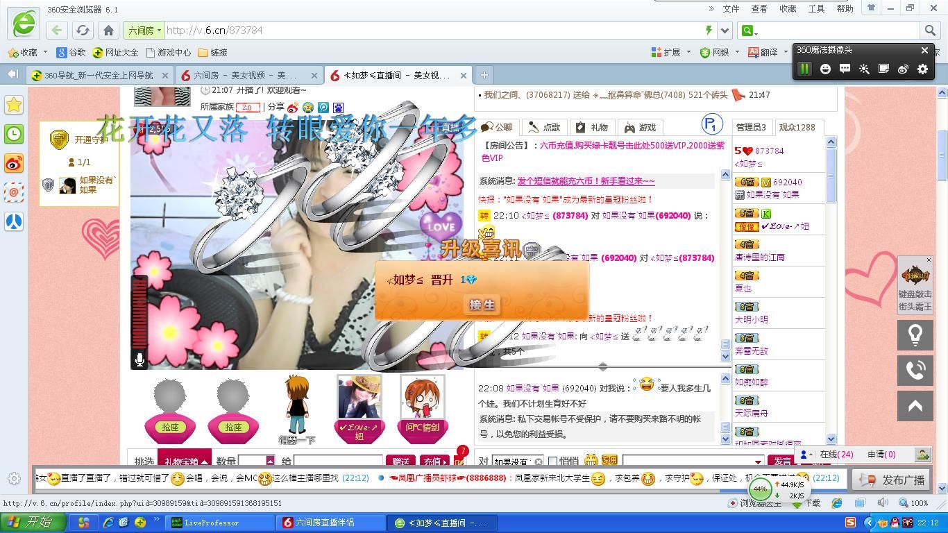Open the 工具 menu
Screen dimensions: 948x533
tap(816, 8)
